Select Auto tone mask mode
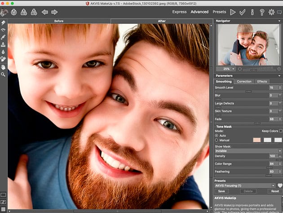The image size is (283, 213). pyautogui.click(x=217, y=135)
